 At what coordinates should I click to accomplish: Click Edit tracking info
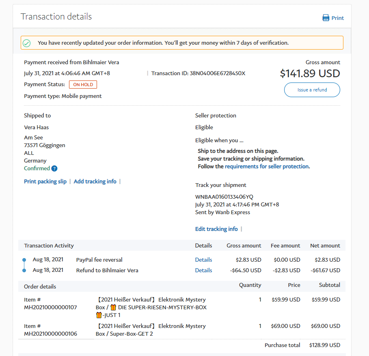pyautogui.click(x=216, y=229)
